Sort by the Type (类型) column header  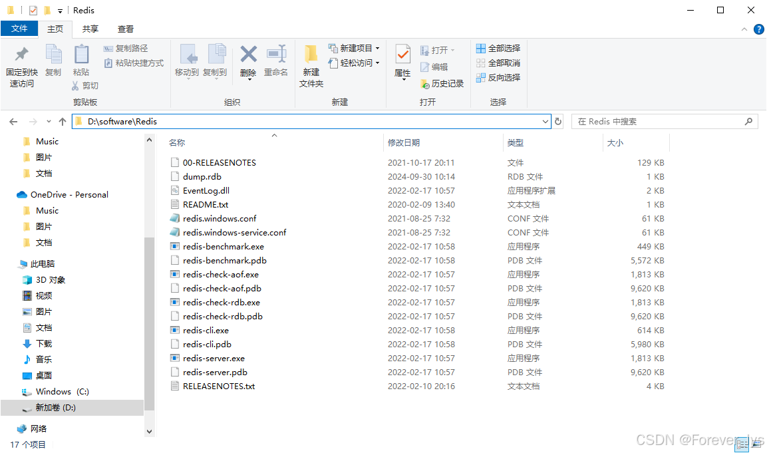(515, 143)
